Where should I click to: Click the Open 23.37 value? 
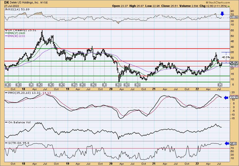click(120, 6)
